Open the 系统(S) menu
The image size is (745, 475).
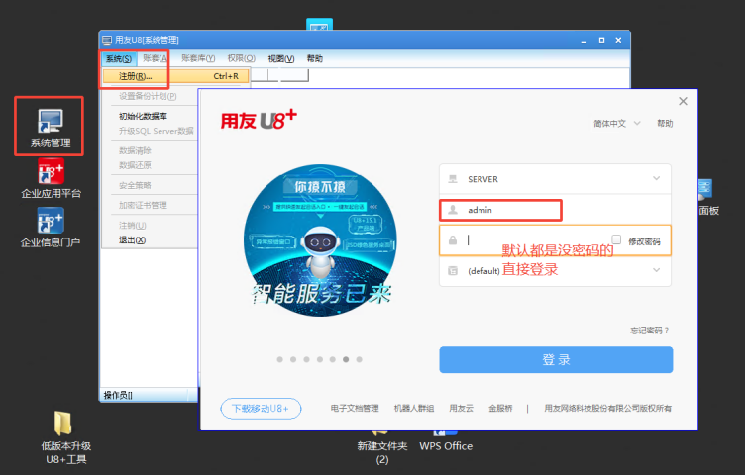pos(119,58)
